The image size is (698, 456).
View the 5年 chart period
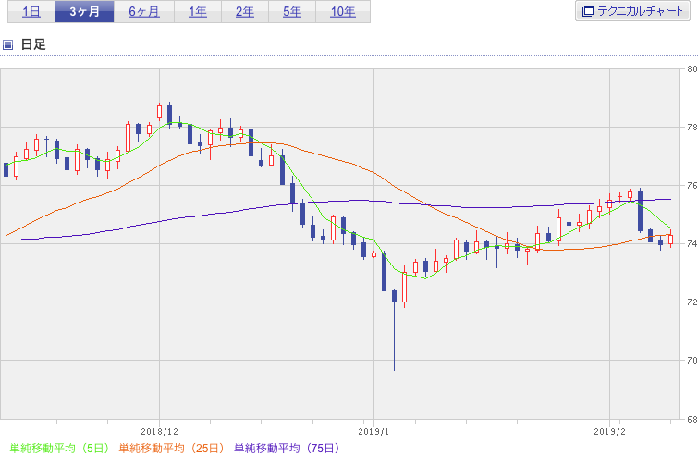pyautogui.click(x=292, y=12)
